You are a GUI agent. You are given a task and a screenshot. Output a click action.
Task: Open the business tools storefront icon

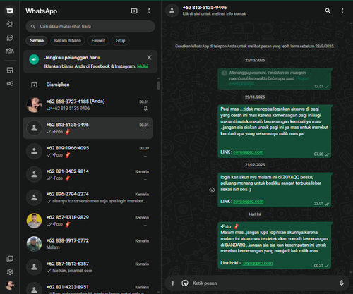tap(10, 70)
